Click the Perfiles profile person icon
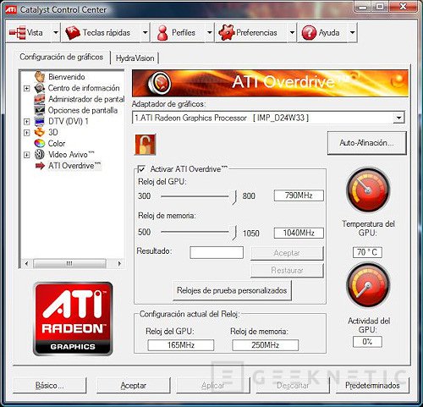Image resolution: width=423 pixels, height=407 pixels. (x=162, y=33)
